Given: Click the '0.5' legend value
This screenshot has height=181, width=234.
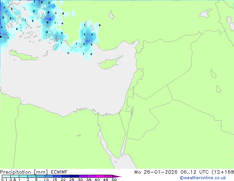Looking at the screenshot, I should [x=13, y=180].
